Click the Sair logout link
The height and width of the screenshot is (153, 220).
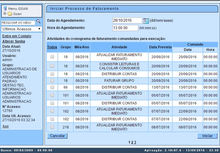point(5,126)
